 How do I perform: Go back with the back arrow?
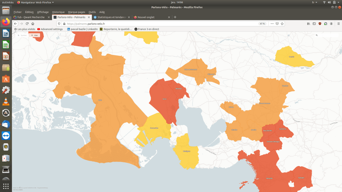coord(15,24)
